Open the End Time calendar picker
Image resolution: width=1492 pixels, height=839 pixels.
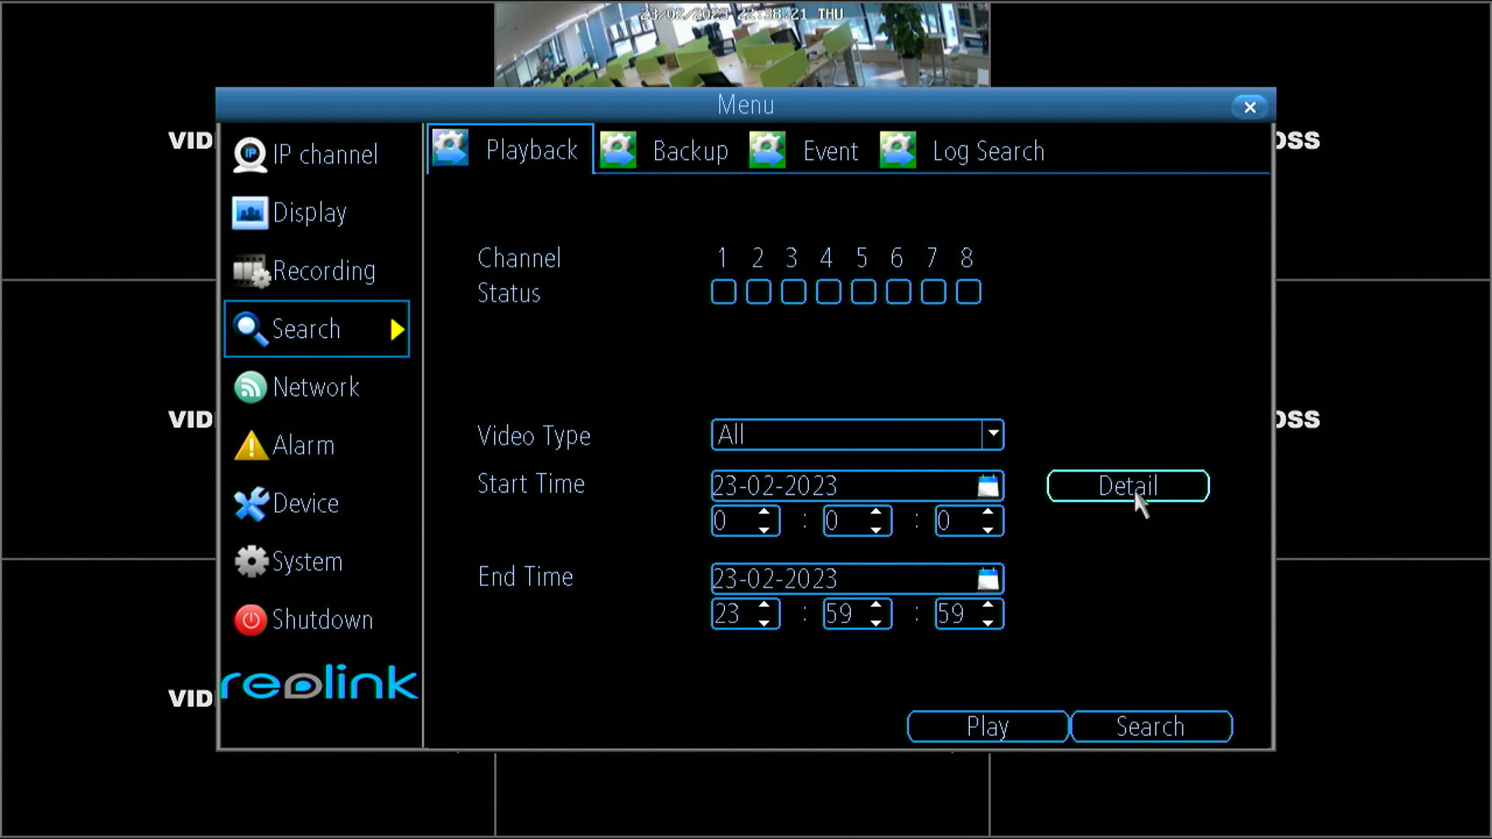[x=987, y=576]
